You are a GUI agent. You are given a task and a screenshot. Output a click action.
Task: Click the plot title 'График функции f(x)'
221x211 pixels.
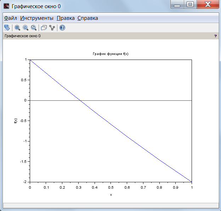coord(110,54)
